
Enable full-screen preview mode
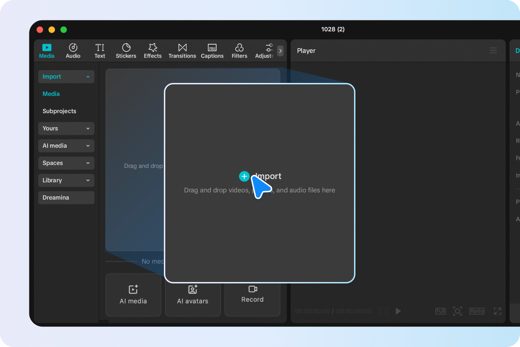pyautogui.click(x=497, y=311)
